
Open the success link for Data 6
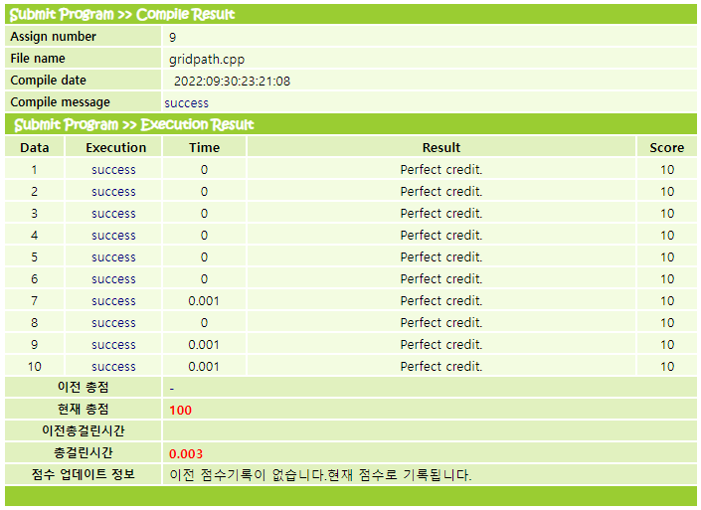pos(113,279)
